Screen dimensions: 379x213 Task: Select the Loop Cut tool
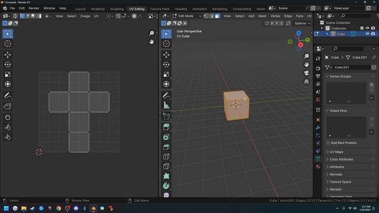(166, 156)
